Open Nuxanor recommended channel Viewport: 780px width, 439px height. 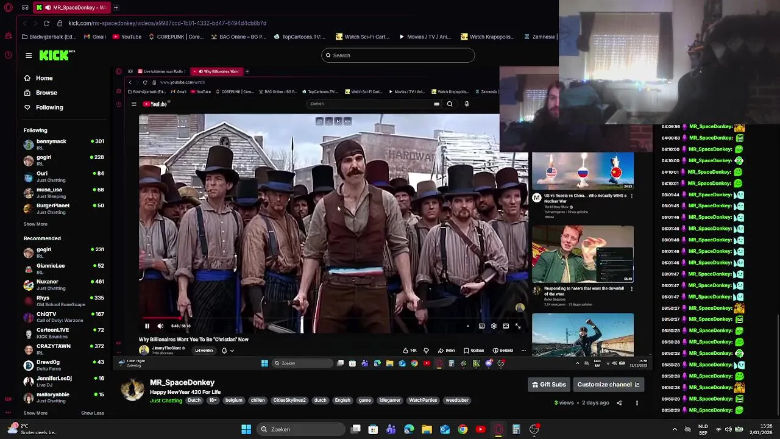pos(63,285)
